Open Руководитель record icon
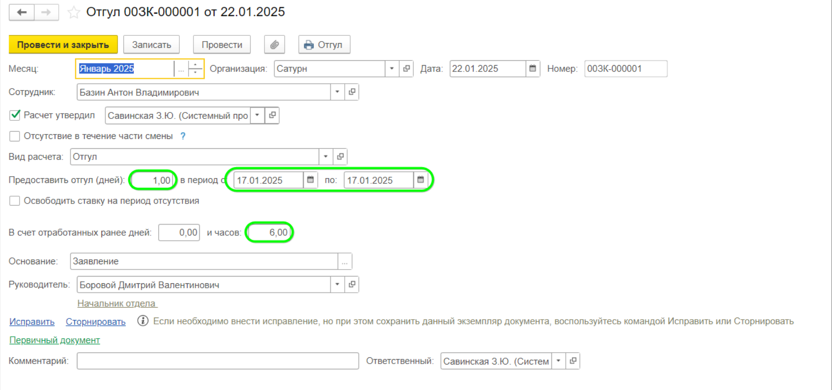The image size is (832, 390). [x=352, y=284]
